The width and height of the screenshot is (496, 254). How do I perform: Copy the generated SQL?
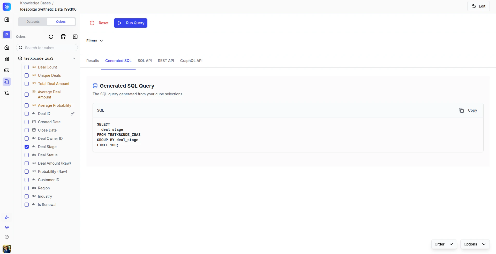468,110
